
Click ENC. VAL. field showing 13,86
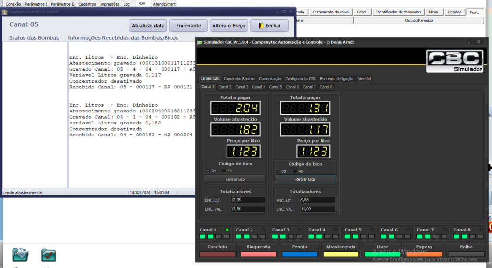click(248, 209)
